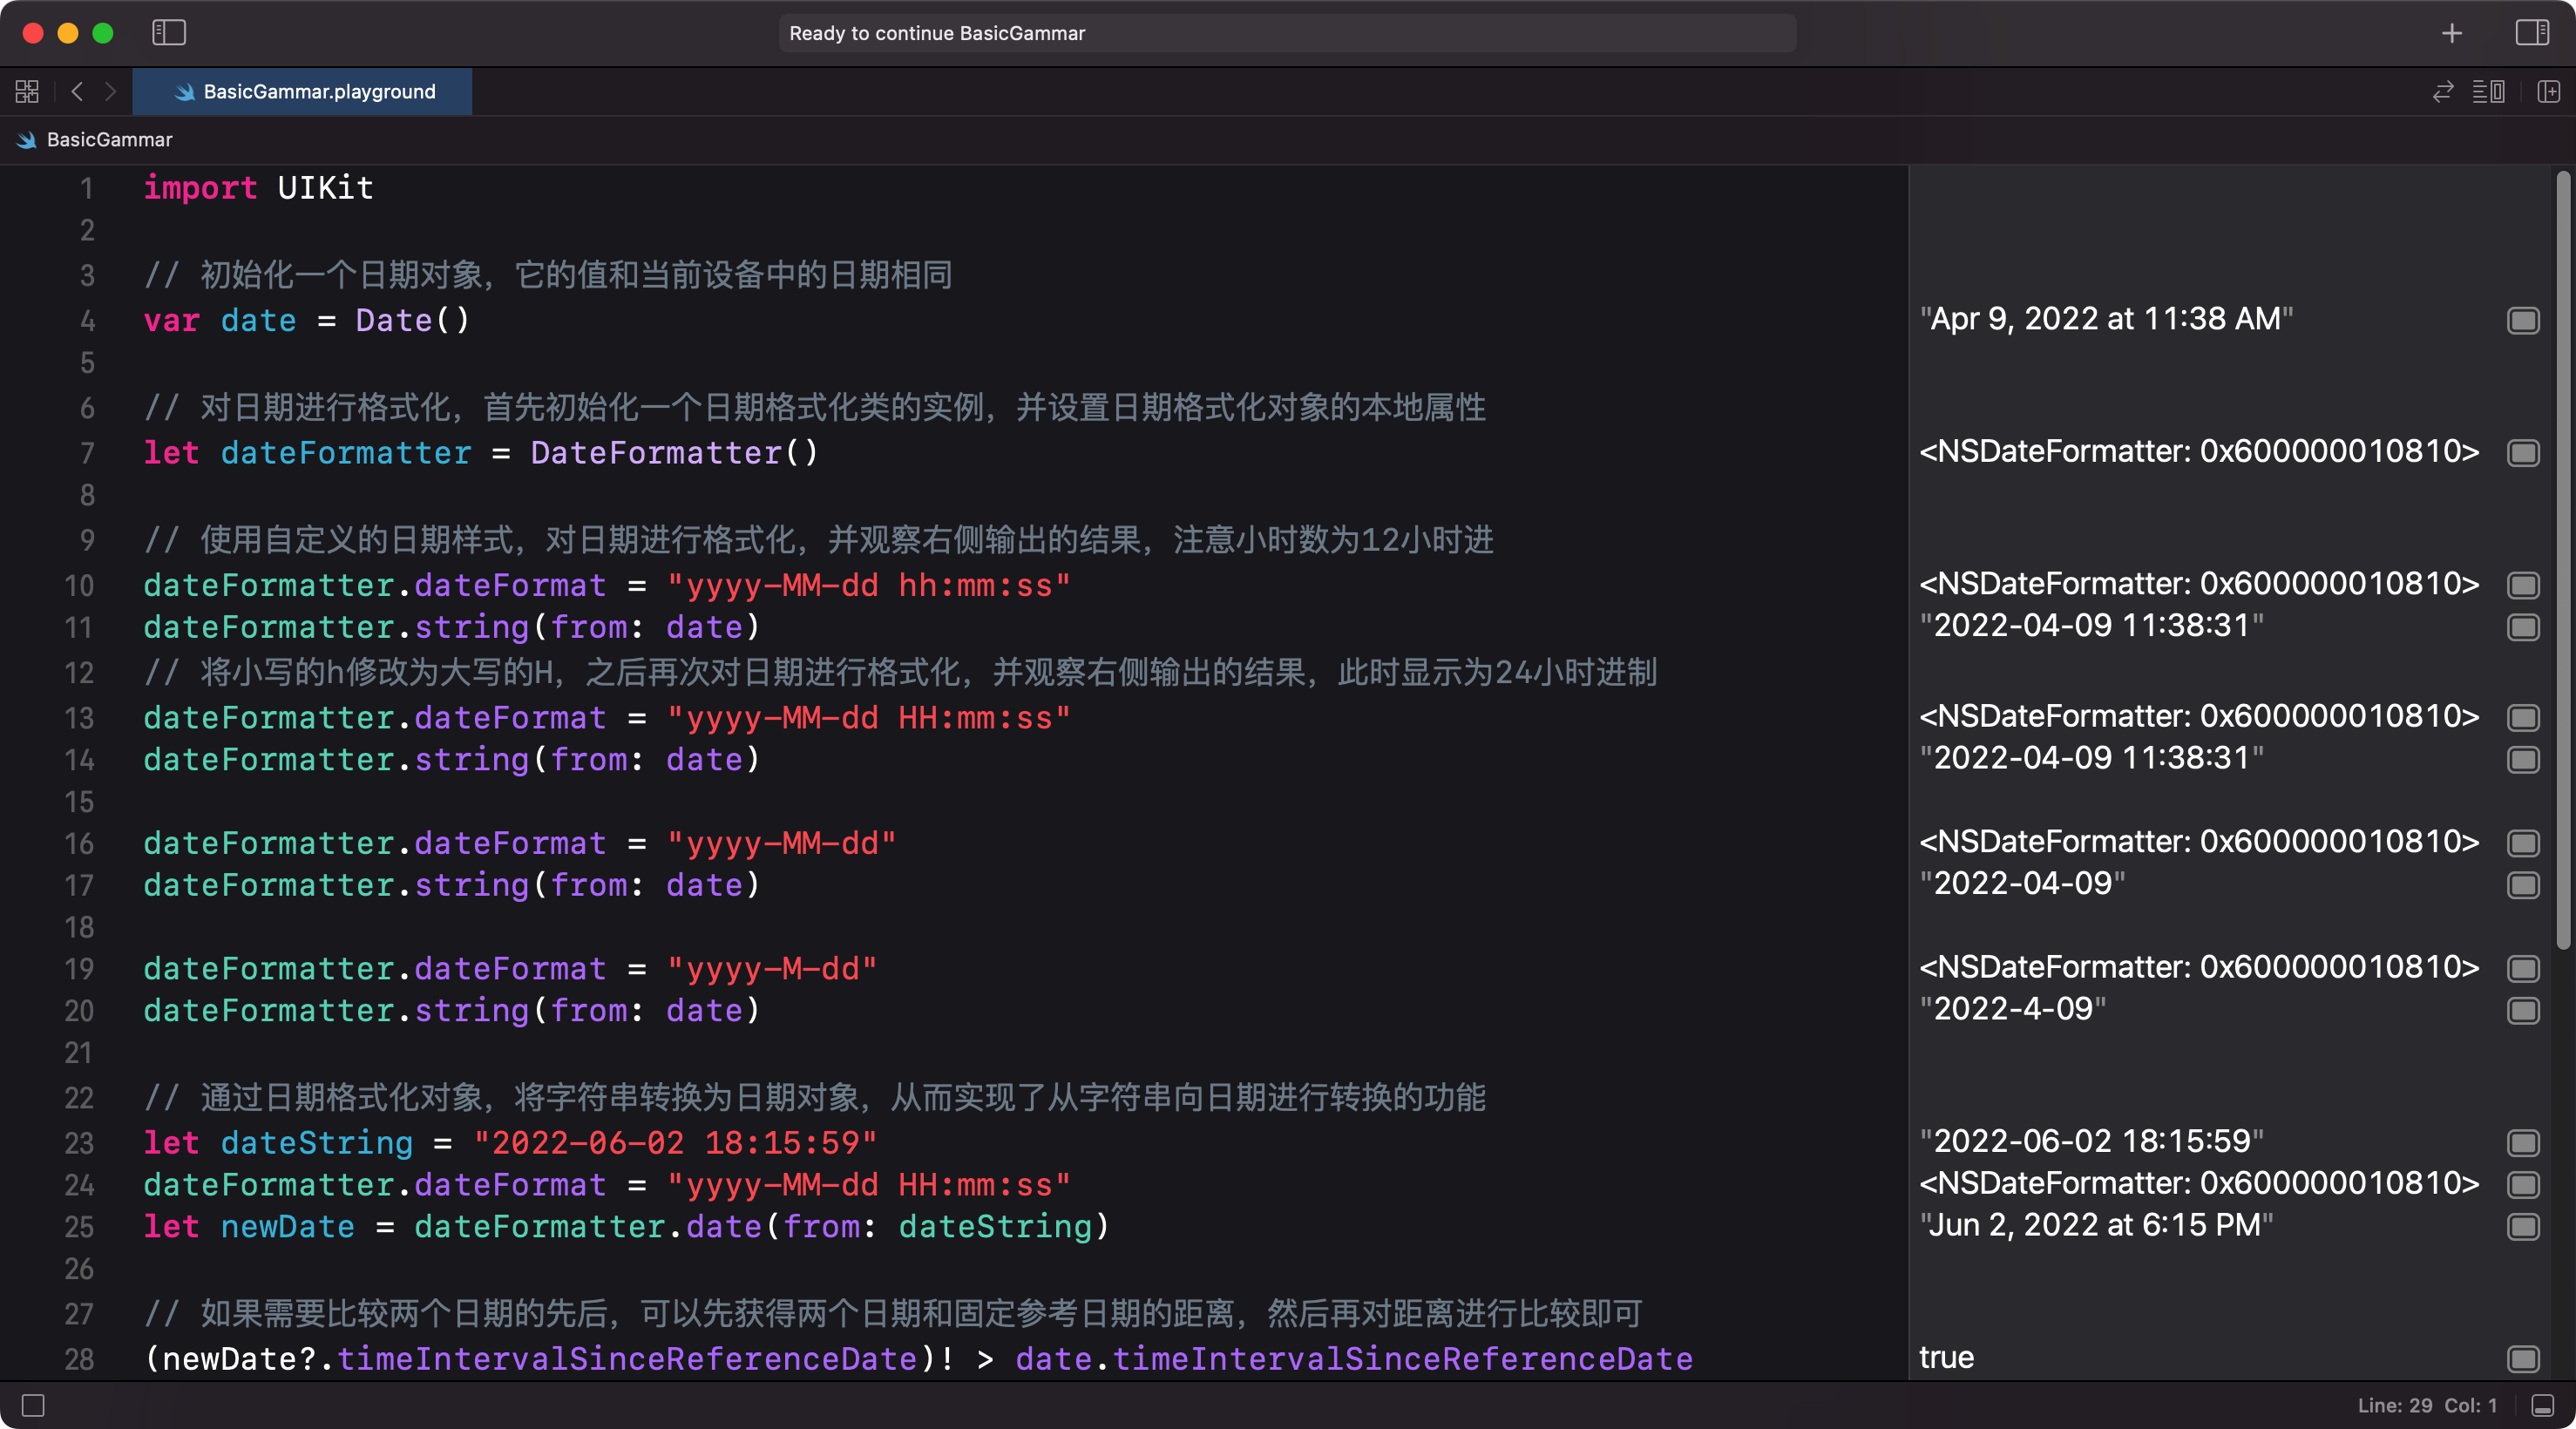Show inline result for true value
Image resolution: width=2576 pixels, height=1429 pixels.
coord(2523,1359)
